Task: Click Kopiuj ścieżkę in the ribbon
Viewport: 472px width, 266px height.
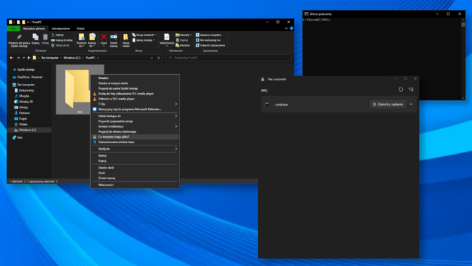Action: coord(62,40)
